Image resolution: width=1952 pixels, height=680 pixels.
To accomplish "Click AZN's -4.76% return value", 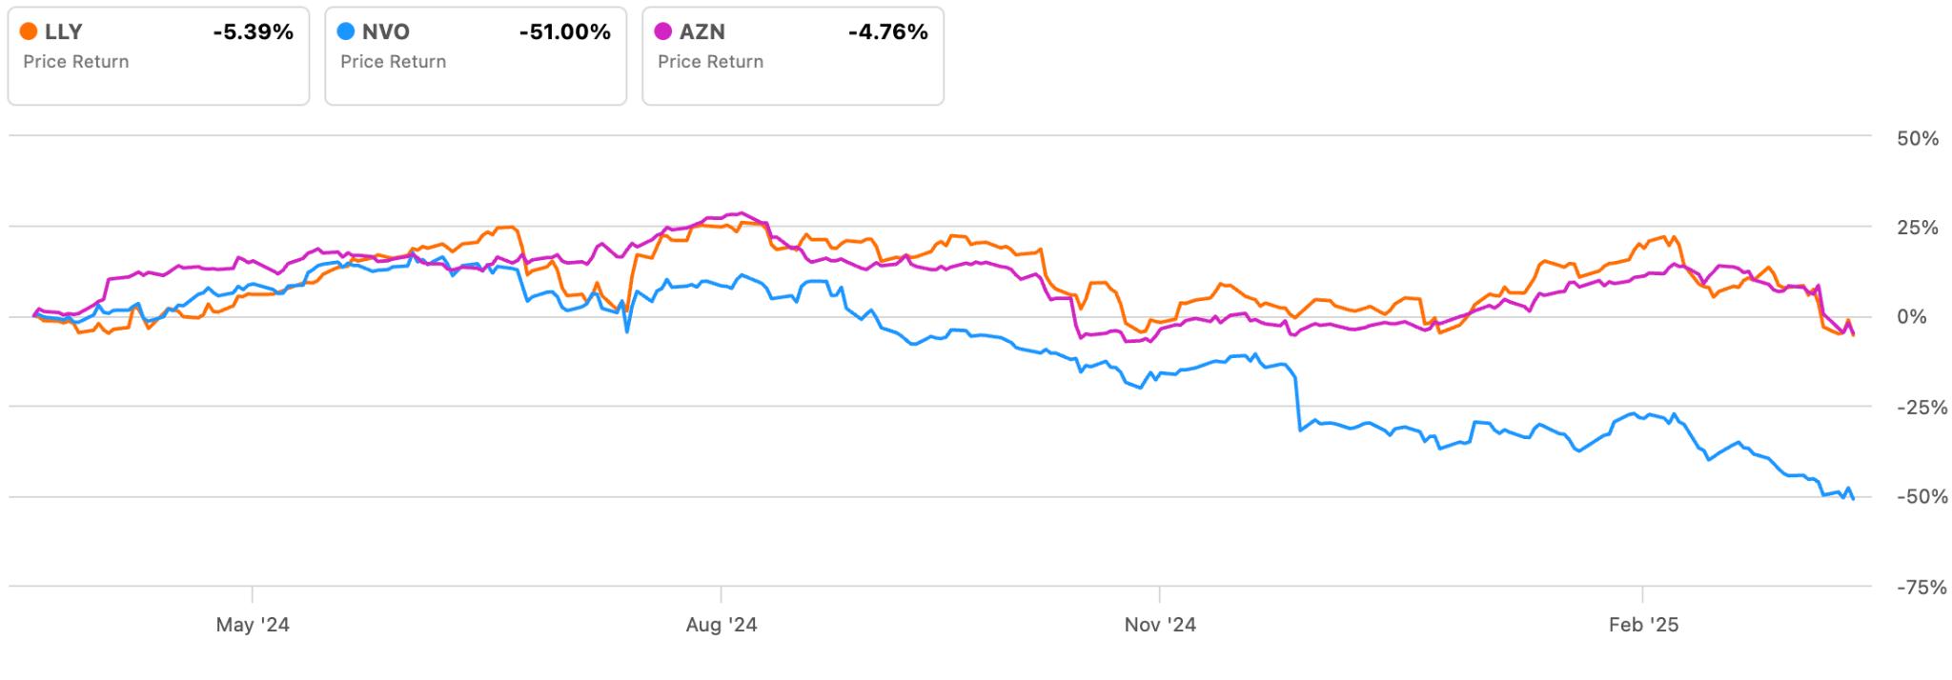I will pos(888,32).
